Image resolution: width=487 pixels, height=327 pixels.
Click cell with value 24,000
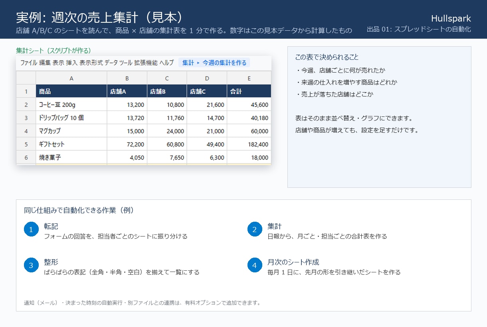pos(167,131)
